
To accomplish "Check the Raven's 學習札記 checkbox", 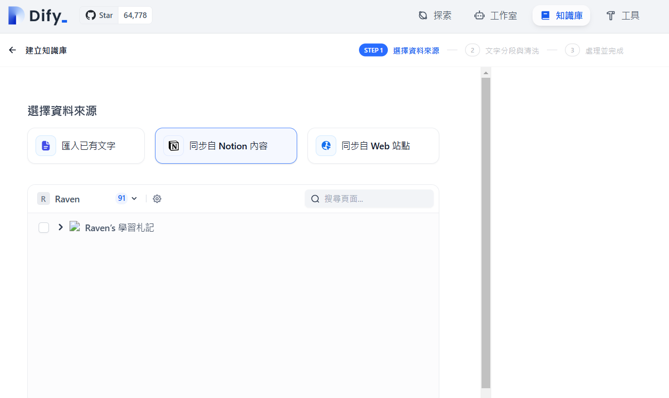I will tap(44, 228).
